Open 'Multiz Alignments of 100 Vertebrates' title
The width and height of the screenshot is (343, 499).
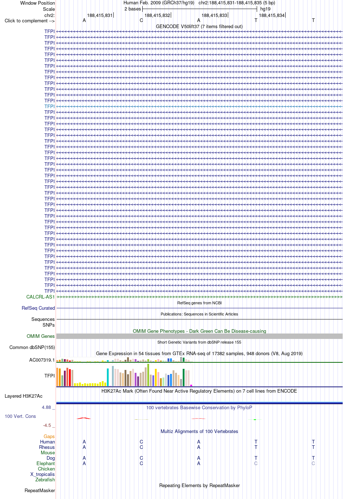[199, 431]
